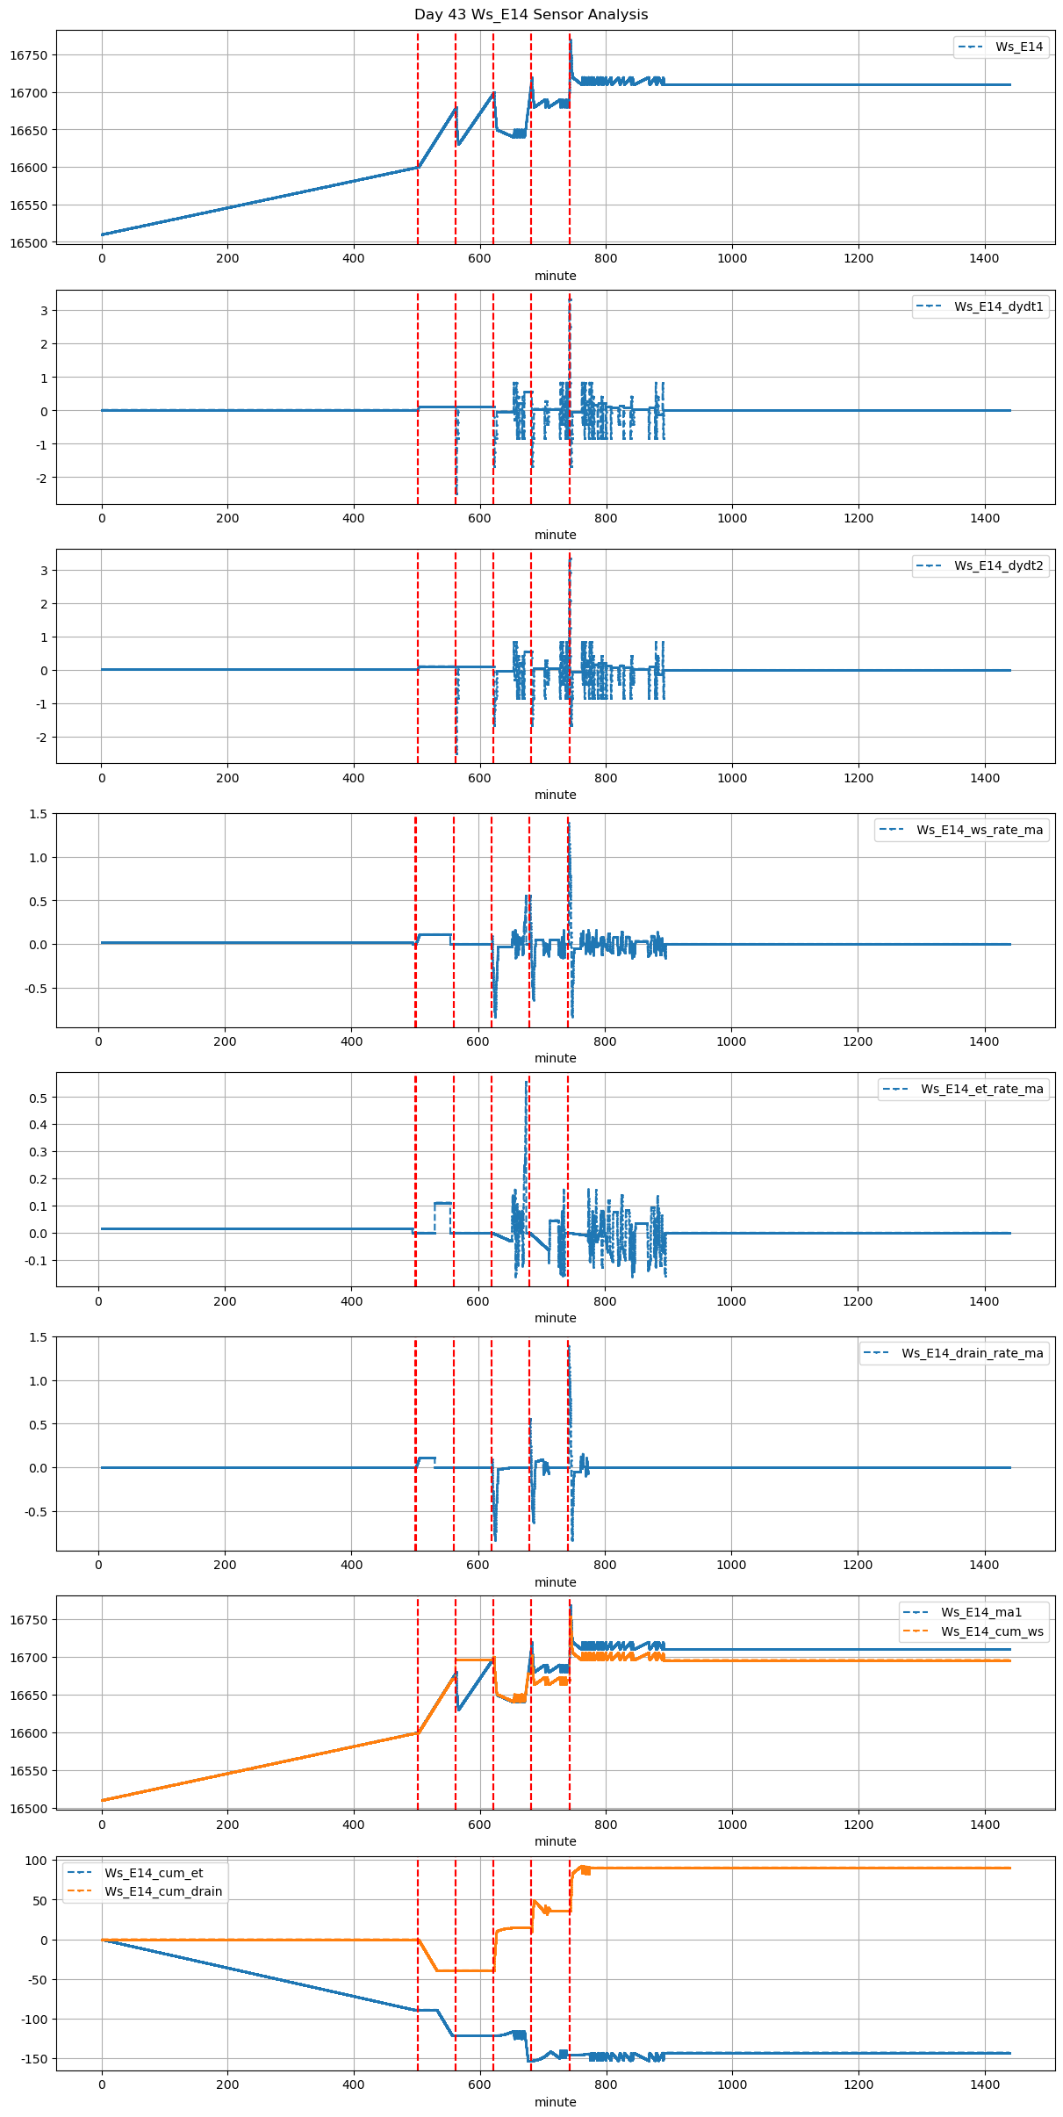Click the Ws_E14_drain_rate_ma legend entry
1063x2117 pixels.
click(x=972, y=1353)
